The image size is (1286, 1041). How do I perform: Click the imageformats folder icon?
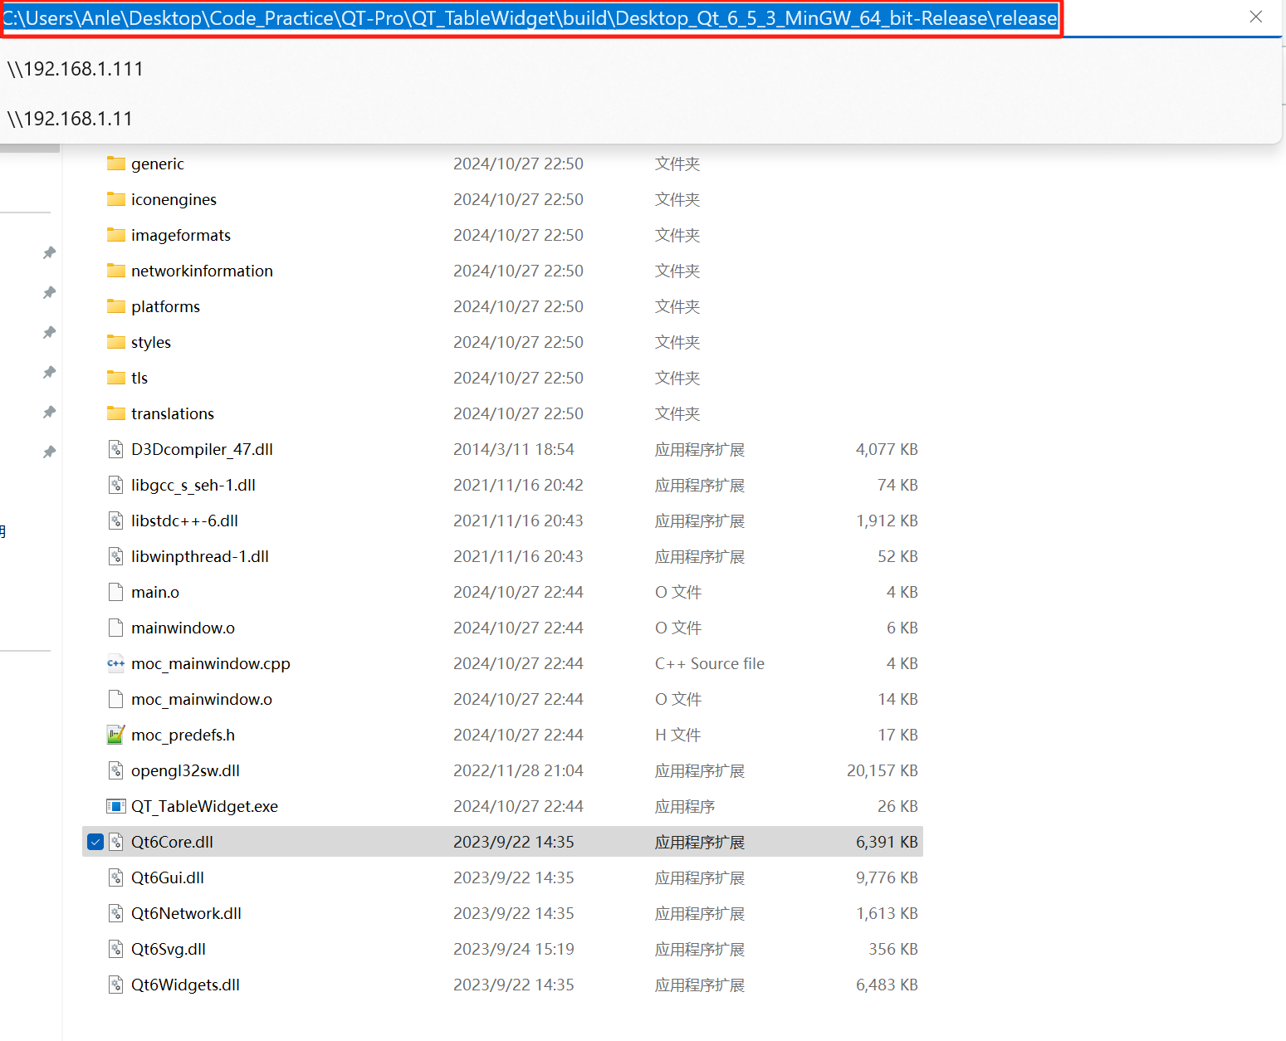coord(116,235)
